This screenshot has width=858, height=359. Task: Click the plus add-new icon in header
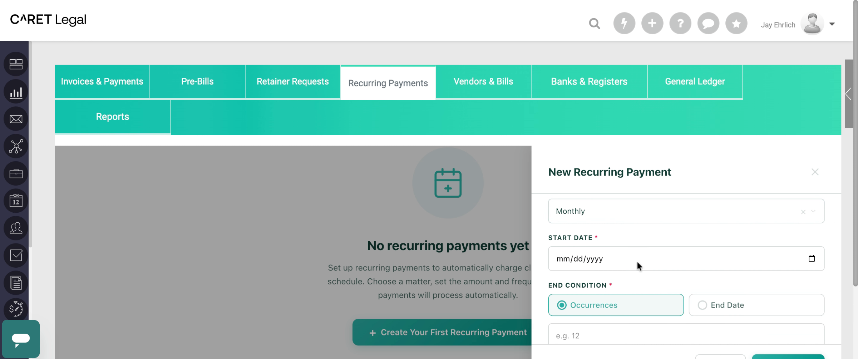(x=652, y=24)
